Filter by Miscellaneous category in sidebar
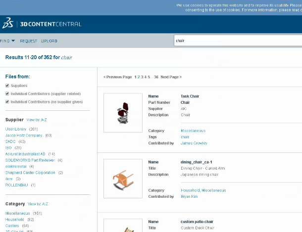Screen dimensions: 302x232 (x=17, y=213)
